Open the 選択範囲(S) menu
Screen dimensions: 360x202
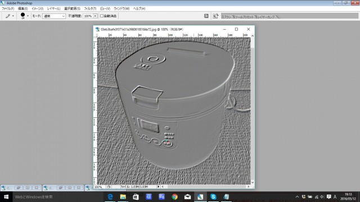72,8
